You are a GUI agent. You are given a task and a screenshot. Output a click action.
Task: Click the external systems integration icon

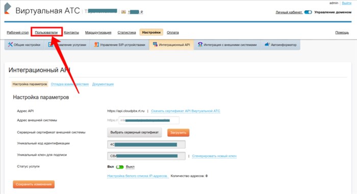(200, 44)
